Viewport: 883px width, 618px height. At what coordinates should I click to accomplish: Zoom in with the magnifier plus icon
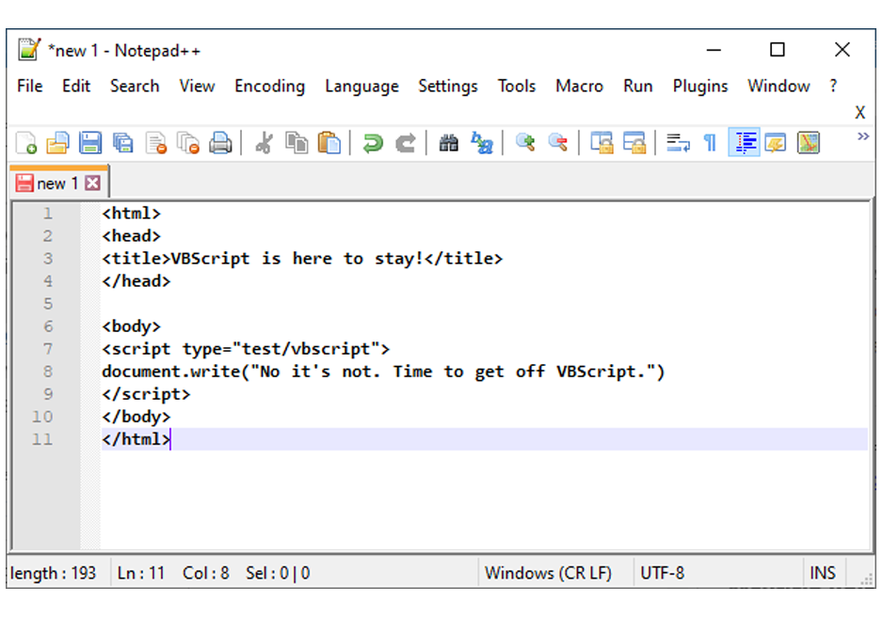525,143
